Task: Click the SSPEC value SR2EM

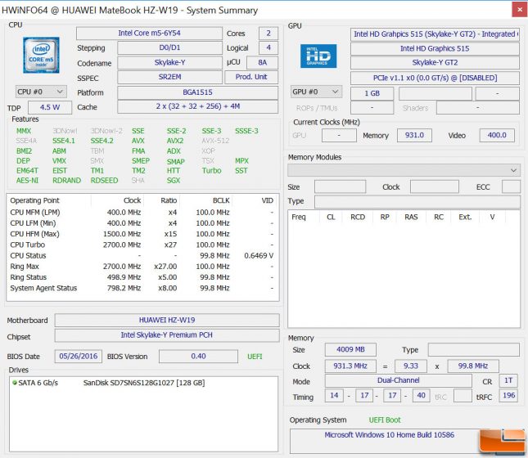Action: 169,77
